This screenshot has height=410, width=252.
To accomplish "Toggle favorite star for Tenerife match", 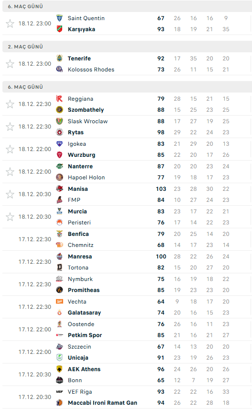I will tap(10, 64).
